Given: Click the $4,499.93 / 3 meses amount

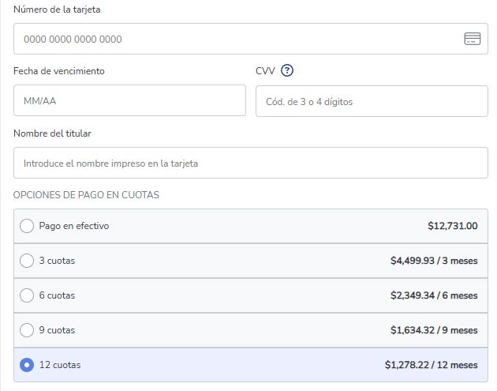Looking at the screenshot, I should point(433,261).
